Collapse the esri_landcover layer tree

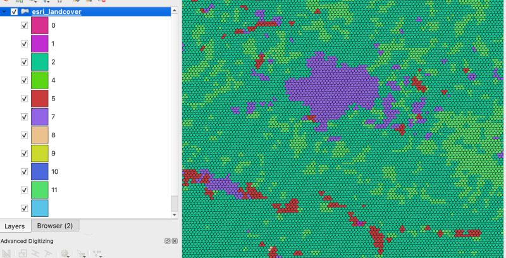pos(4,11)
